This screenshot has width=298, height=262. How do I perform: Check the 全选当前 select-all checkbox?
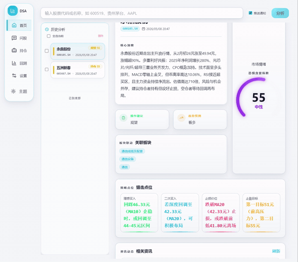coord(49,36)
